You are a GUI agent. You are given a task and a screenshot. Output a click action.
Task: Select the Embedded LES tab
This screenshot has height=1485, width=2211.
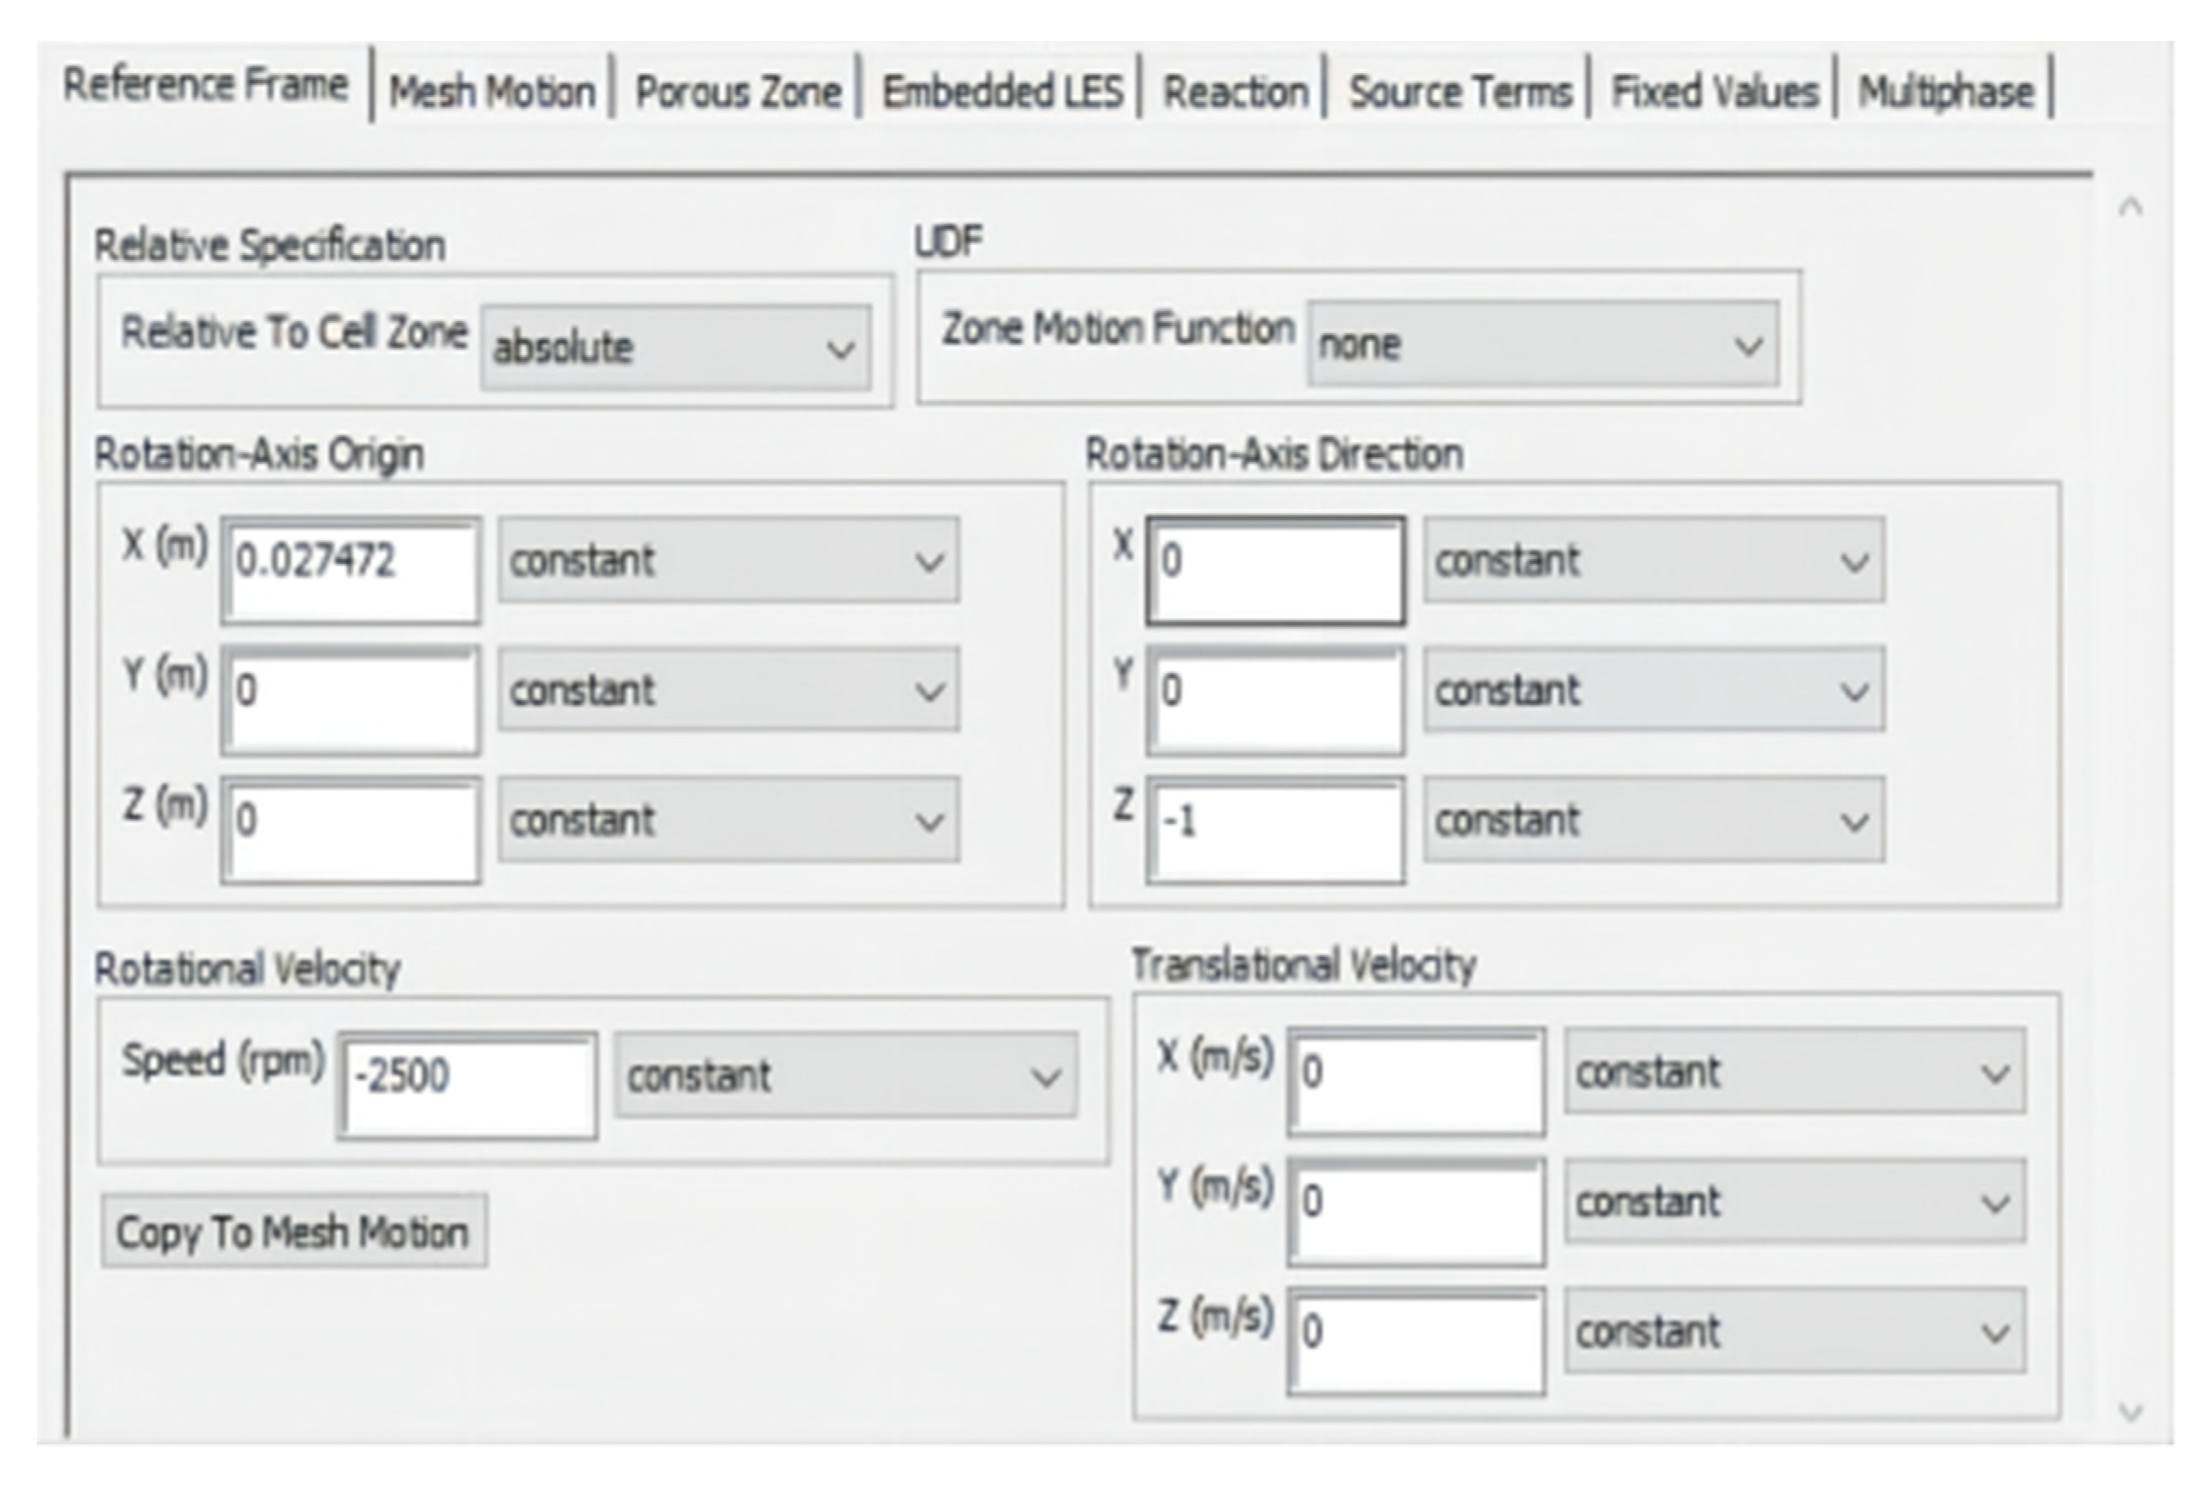click(1001, 93)
